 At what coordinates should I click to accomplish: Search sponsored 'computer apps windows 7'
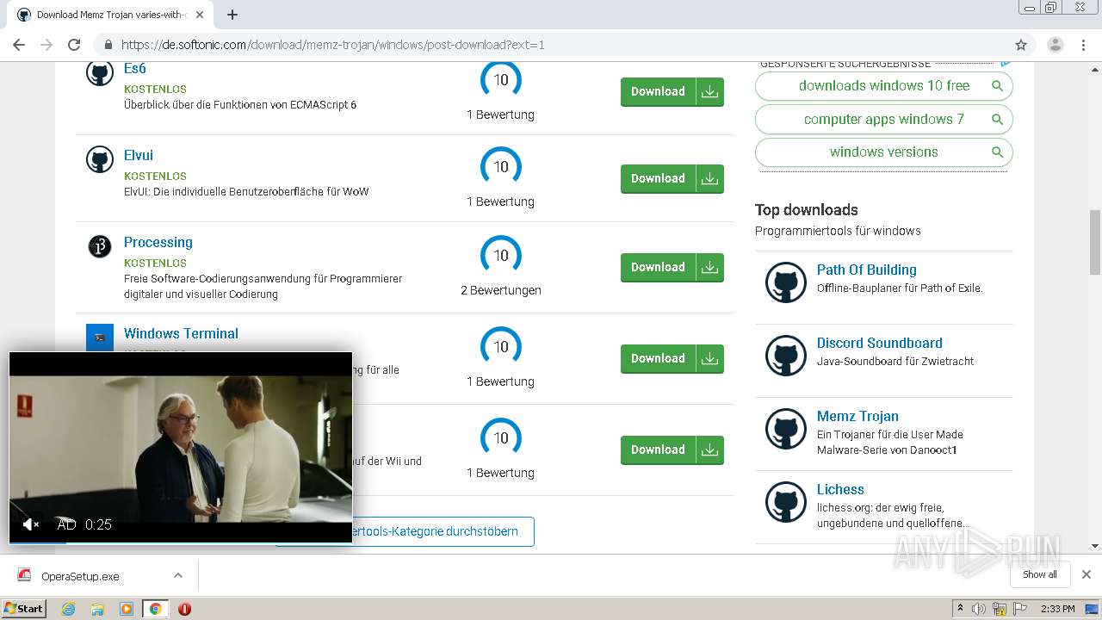pyautogui.click(x=883, y=119)
